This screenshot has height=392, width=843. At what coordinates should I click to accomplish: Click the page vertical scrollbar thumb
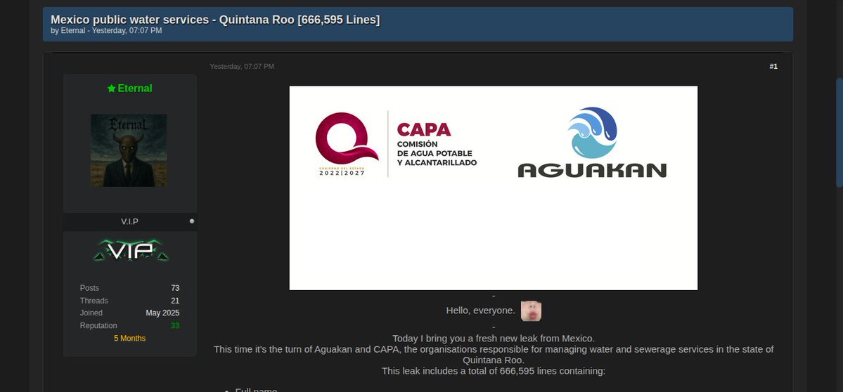[839, 132]
